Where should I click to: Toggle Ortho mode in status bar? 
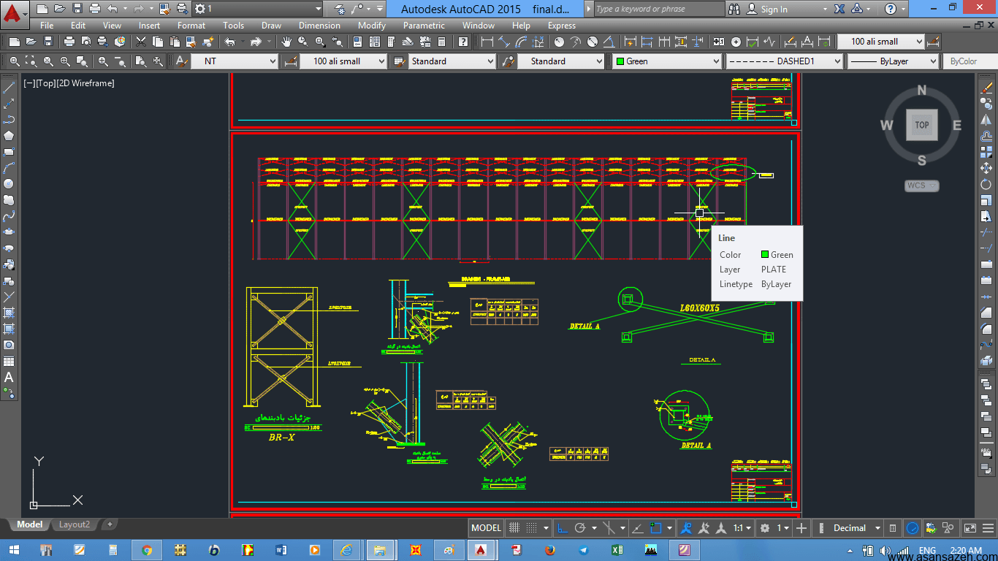point(563,528)
